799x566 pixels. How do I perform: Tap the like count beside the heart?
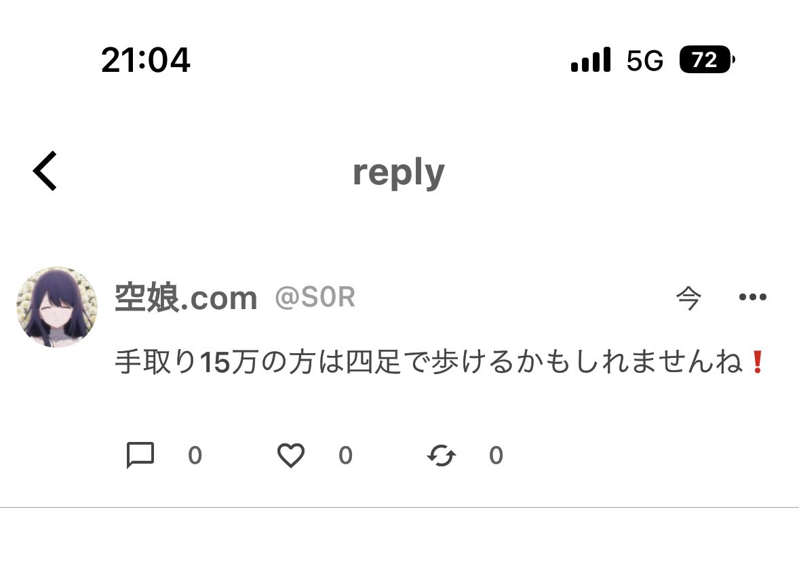click(x=345, y=456)
